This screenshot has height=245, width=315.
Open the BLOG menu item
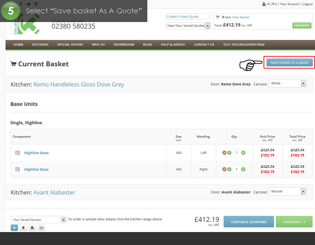pyautogui.click(x=148, y=44)
